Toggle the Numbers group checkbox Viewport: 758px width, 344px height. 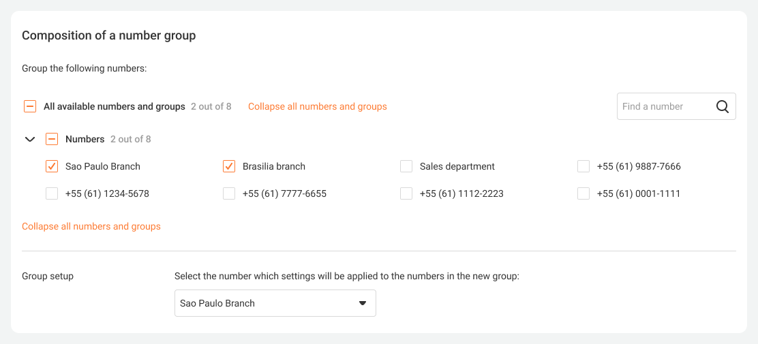pos(52,139)
